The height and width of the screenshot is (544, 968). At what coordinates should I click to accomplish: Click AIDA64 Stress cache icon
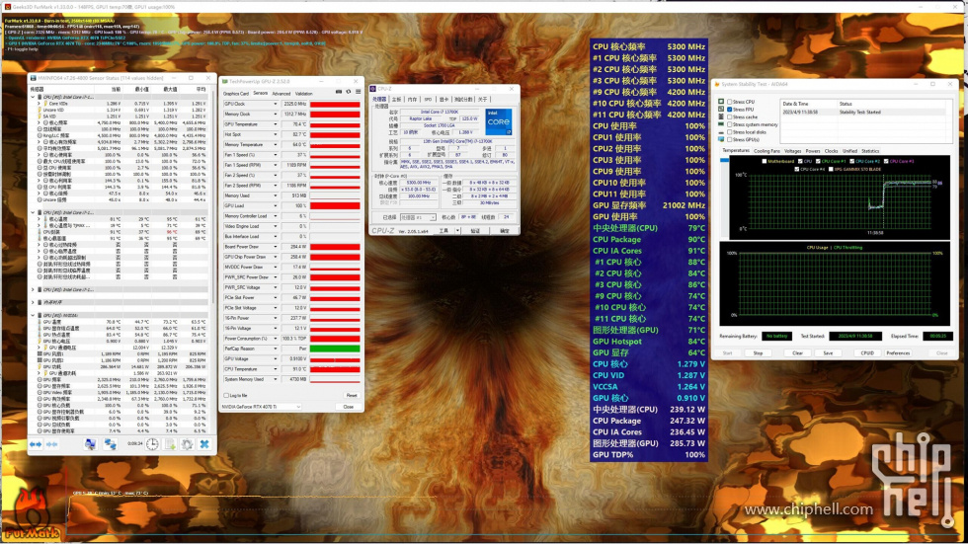coord(721,117)
